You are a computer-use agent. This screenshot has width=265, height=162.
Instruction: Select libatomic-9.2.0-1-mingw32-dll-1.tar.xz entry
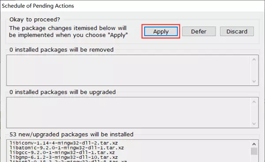click(67, 148)
